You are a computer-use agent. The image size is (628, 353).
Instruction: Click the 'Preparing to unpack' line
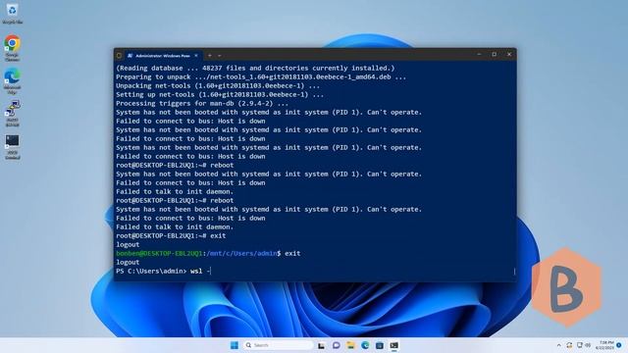tap(261, 76)
